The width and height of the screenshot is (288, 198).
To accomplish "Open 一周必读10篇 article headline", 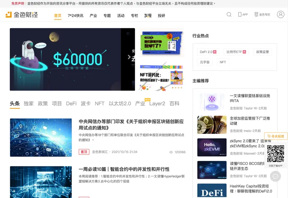I will [124, 169].
